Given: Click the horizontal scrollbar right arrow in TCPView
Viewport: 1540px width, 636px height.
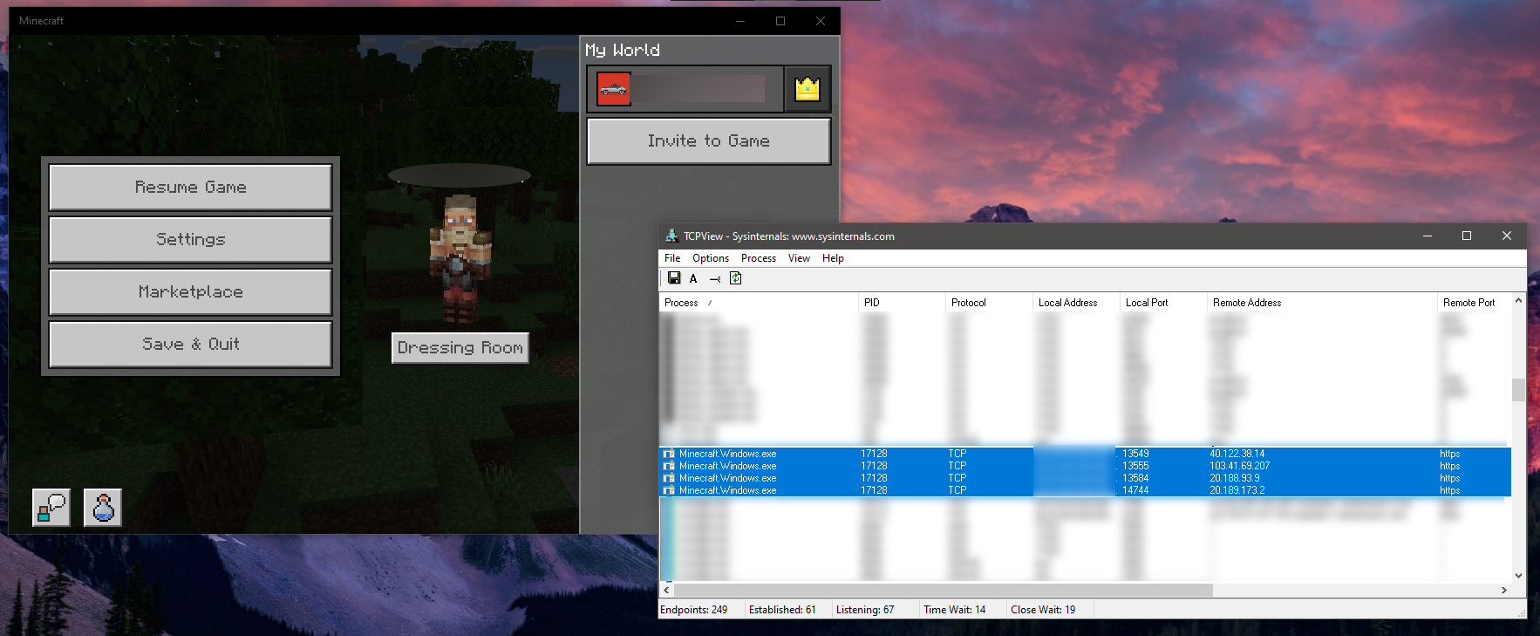Looking at the screenshot, I should [x=1504, y=591].
